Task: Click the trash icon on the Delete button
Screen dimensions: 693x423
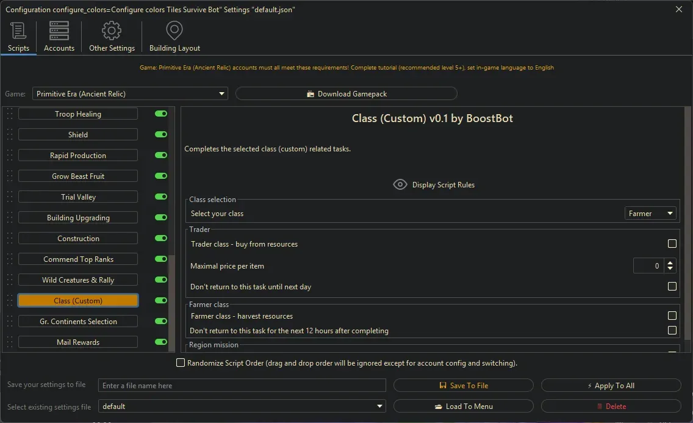Action: (601, 406)
